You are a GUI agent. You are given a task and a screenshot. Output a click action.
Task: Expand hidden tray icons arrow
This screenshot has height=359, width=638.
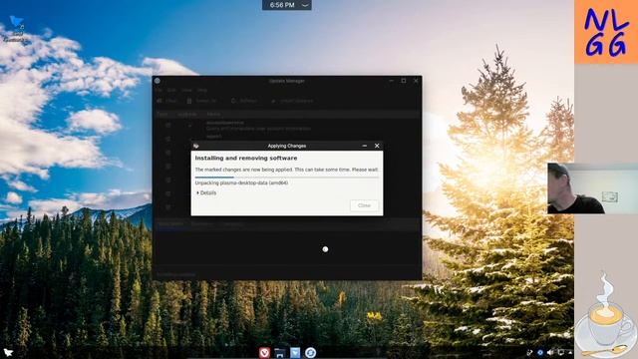pyautogui.click(x=570, y=352)
